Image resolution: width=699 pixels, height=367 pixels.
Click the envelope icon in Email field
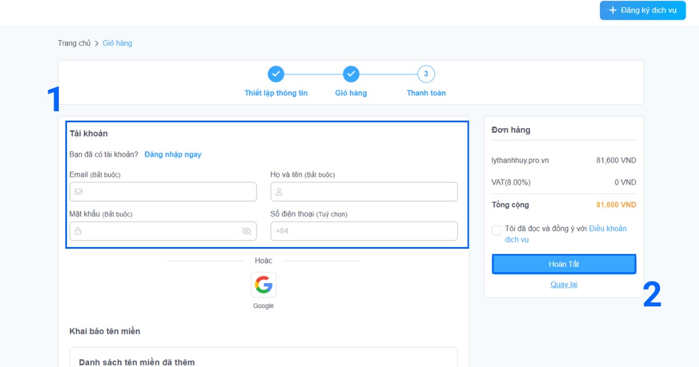(78, 192)
